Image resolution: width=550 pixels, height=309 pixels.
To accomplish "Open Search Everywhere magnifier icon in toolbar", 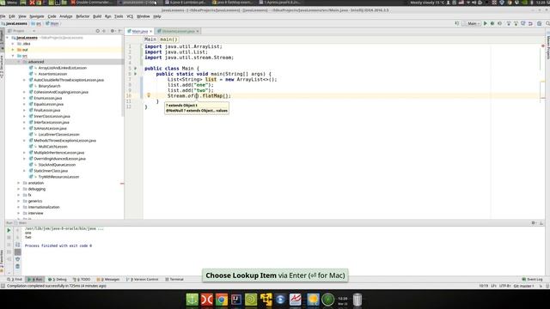I will pos(547,23).
